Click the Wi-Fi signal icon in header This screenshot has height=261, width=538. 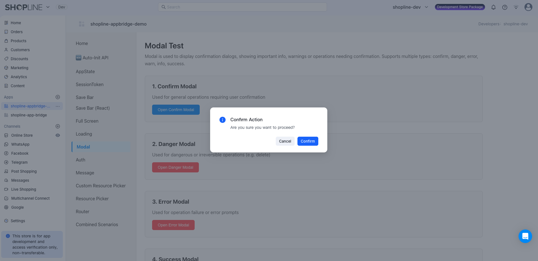(516, 7)
